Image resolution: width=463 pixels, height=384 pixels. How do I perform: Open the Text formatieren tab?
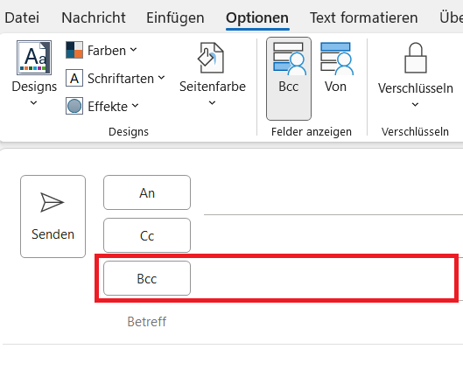(363, 17)
